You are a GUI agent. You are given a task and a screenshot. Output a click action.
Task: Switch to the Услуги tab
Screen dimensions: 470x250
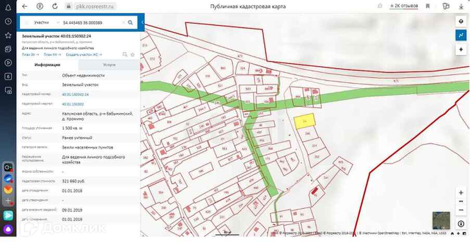(109, 65)
